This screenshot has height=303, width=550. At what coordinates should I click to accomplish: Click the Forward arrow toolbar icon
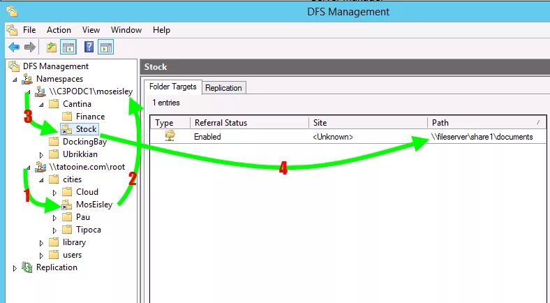(x=30, y=47)
